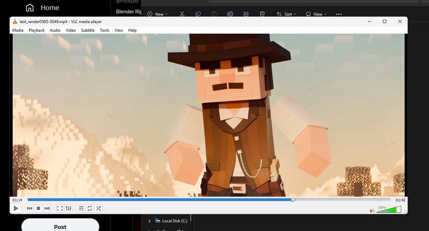429x231 pixels.
Task: Click the video frame in VLC
Action: pyautogui.click(x=209, y=115)
